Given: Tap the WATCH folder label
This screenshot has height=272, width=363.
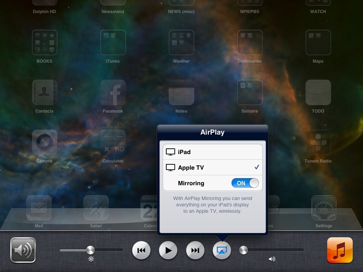Looking at the screenshot, I should point(318,12).
